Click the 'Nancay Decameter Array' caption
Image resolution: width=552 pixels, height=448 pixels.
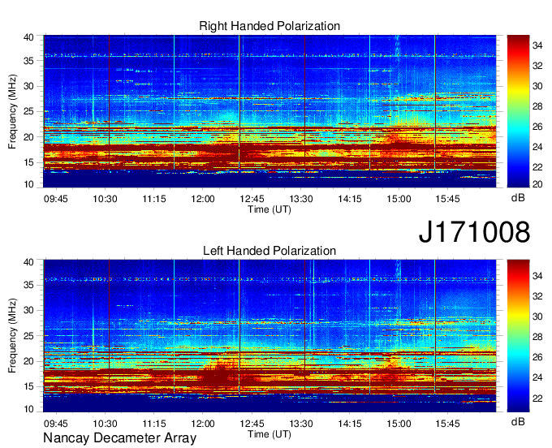(119, 438)
